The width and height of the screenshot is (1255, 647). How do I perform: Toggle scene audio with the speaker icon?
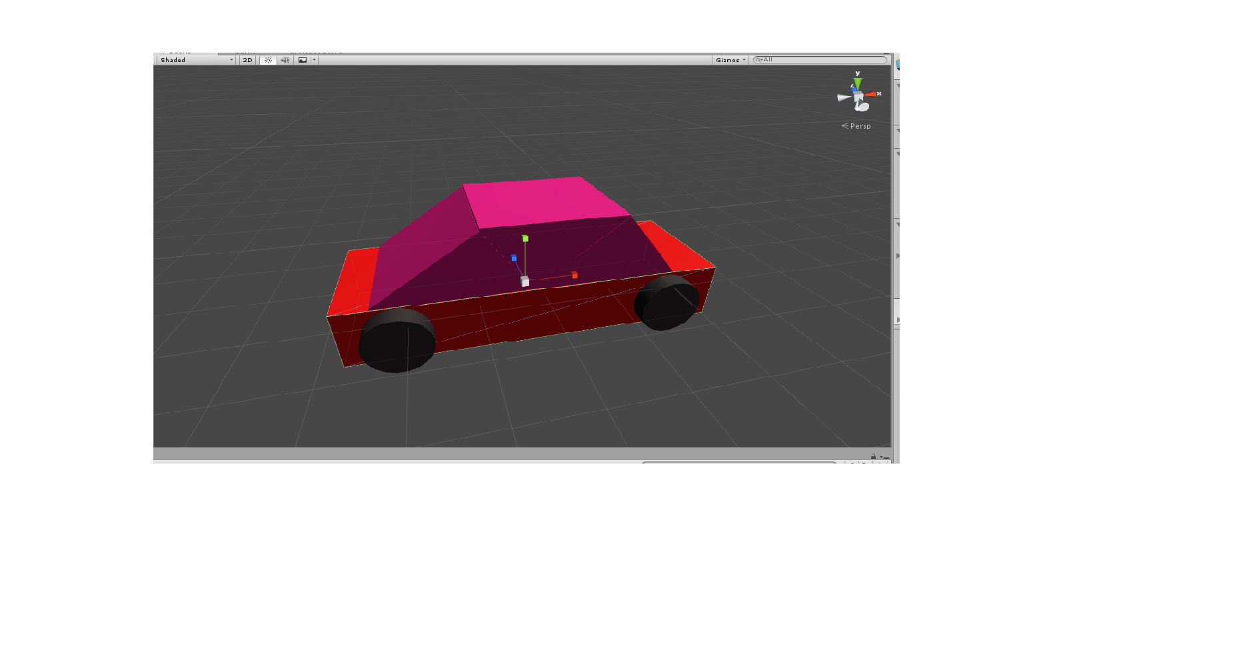(x=285, y=60)
